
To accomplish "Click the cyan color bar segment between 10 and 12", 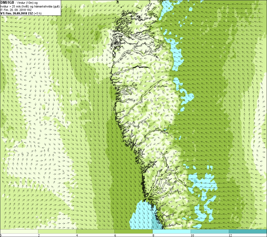I will point(210,231).
